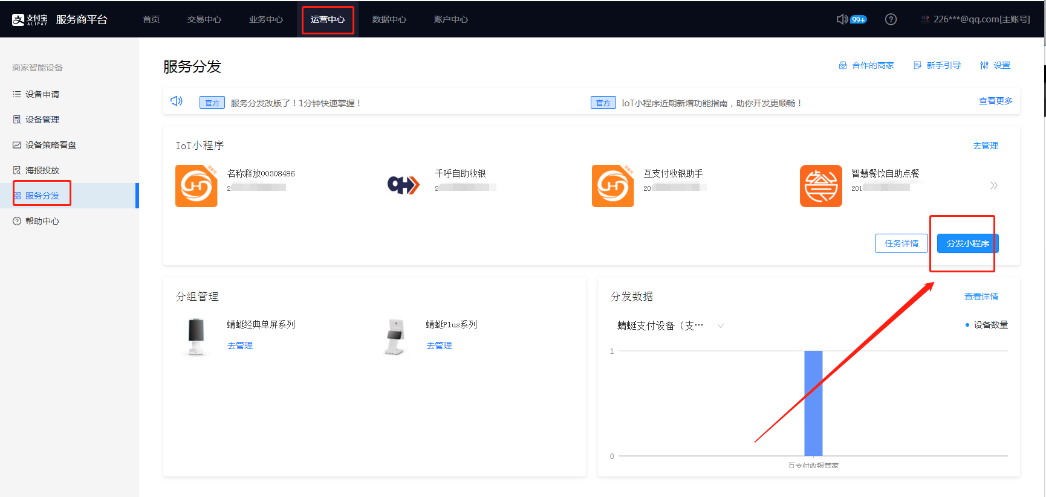The width and height of the screenshot is (1046, 497).
Task: Select the 蜻蜓Plus系列 device thumbnail
Action: (395, 337)
